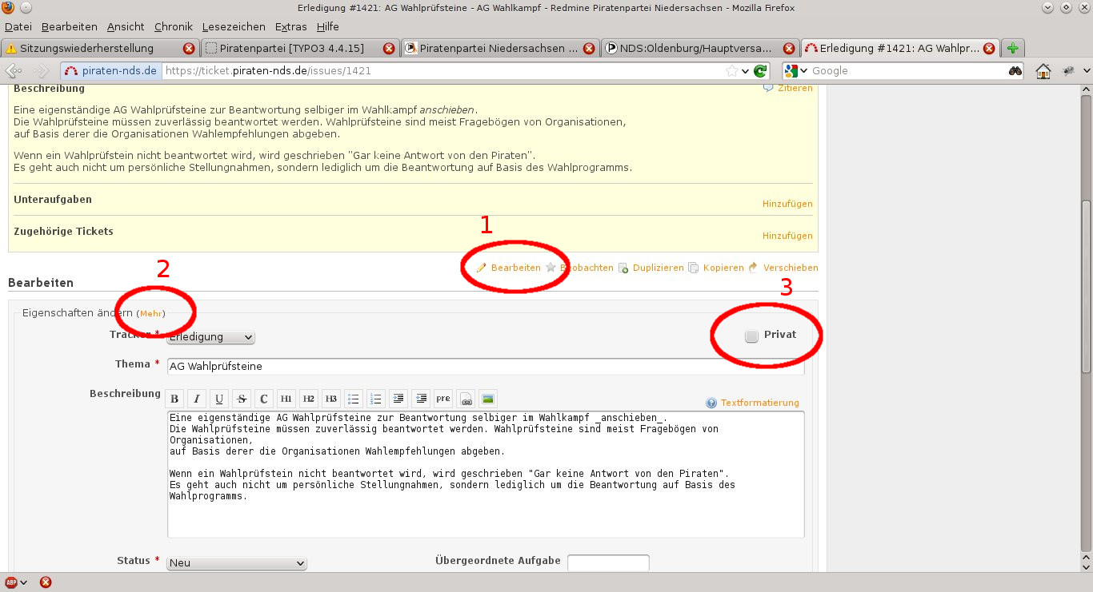
Task: Insert an unordered bullet list
Action: [x=354, y=399]
